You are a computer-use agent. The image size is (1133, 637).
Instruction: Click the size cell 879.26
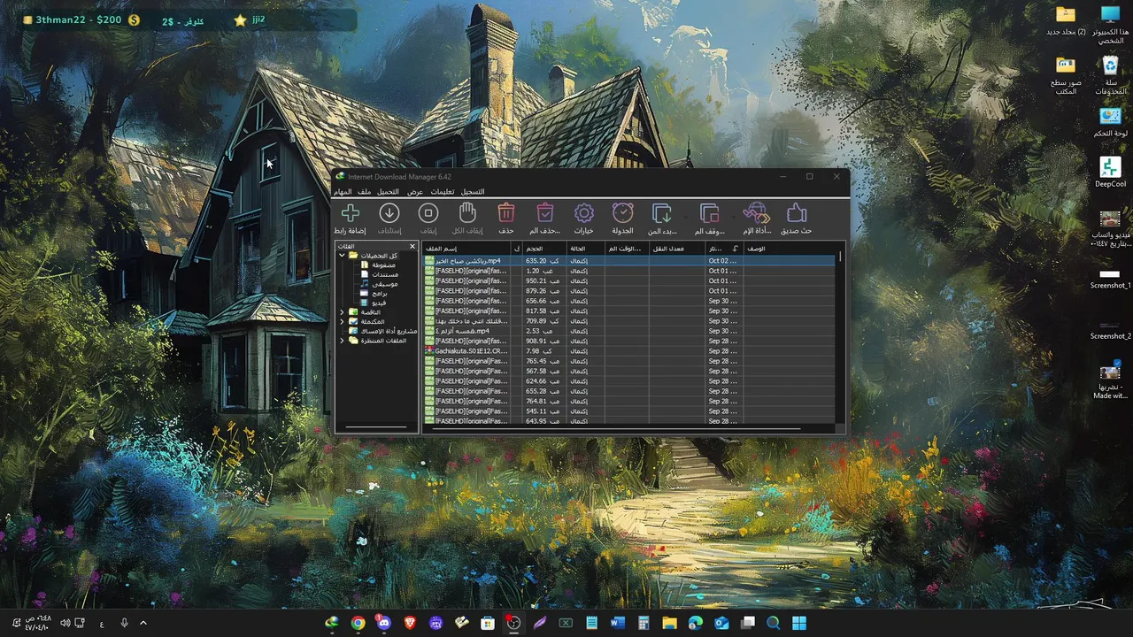point(543,291)
